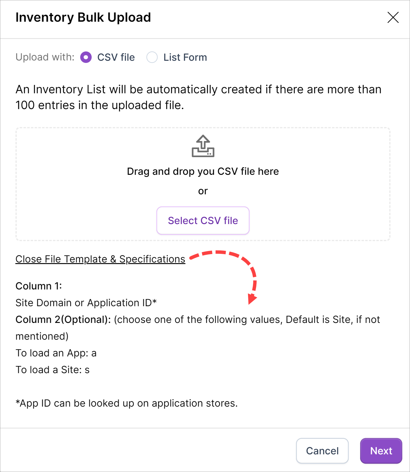
Task: Proceed with the Next button
Action: pos(381,451)
